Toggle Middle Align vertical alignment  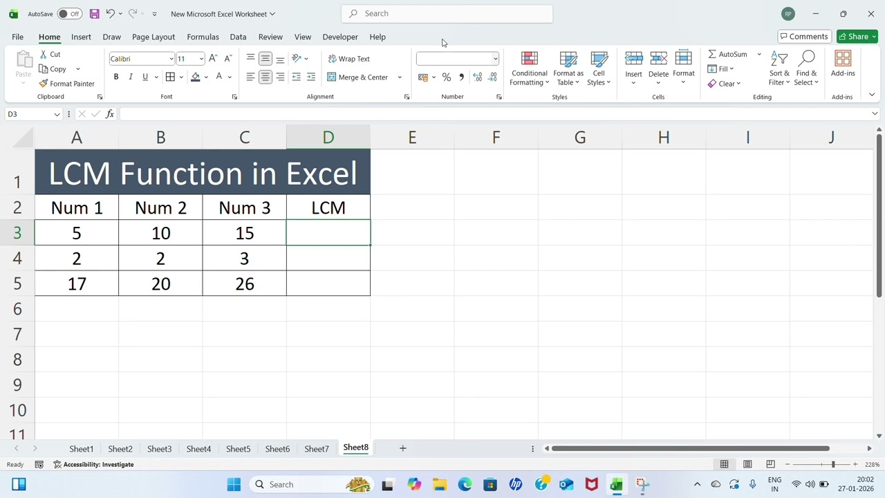[265, 59]
